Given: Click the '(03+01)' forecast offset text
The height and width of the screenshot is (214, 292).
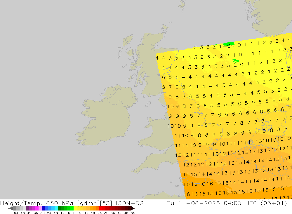Looking at the screenshot, I should coord(274,203).
